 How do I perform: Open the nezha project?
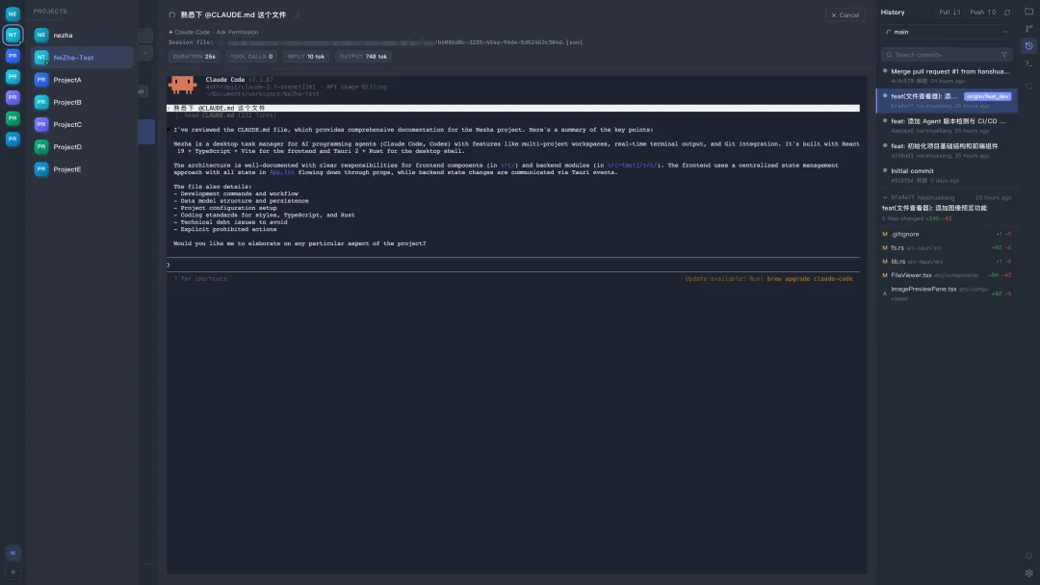[82, 35]
